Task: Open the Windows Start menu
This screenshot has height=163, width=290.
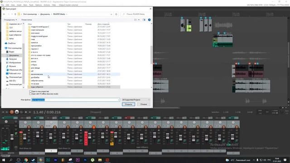Action: [x=4, y=160]
